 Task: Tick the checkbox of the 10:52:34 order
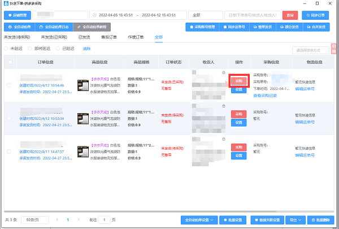[x=9, y=118]
